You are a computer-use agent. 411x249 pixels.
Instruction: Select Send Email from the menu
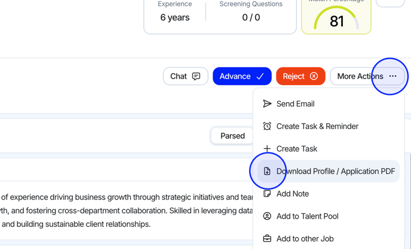(x=295, y=104)
